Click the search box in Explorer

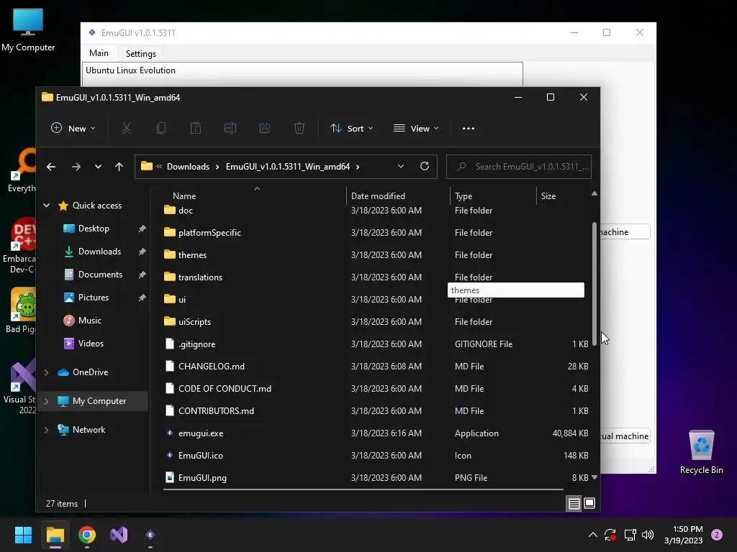[x=518, y=167]
